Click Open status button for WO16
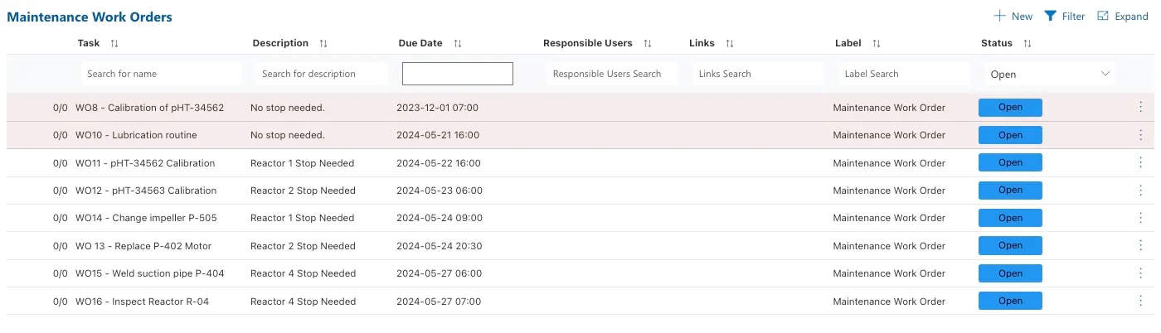This screenshot has width=1161, height=333. (1010, 302)
